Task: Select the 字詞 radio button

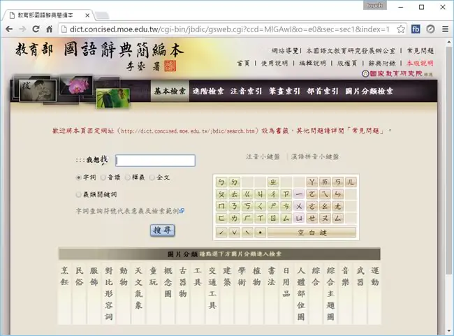Action: [x=78, y=177]
